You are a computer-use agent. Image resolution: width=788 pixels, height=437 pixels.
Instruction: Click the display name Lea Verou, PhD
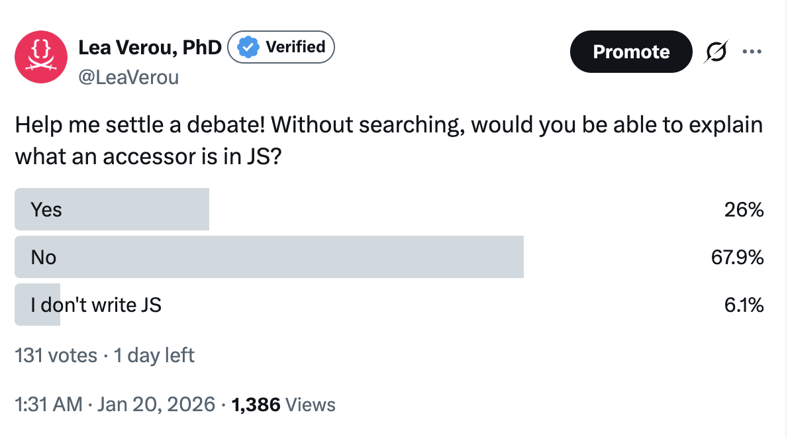coord(150,48)
